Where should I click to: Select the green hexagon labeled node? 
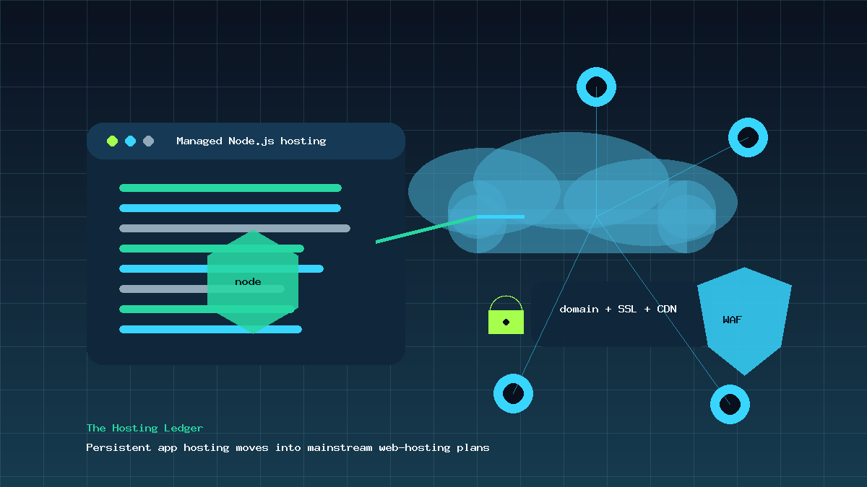point(253,282)
